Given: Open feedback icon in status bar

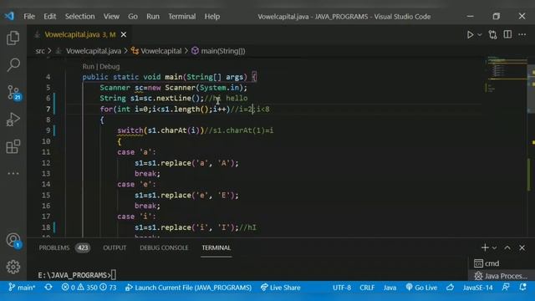Looking at the screenshot, I should coord(506,288).
